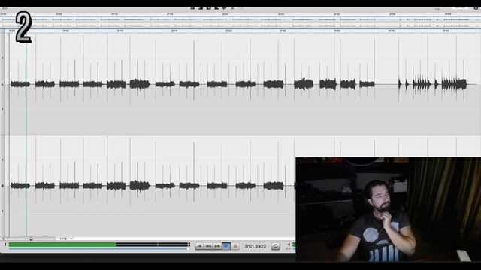Click the 0'01.5923 time counter display
481x270 pixels.
point(256,246)
